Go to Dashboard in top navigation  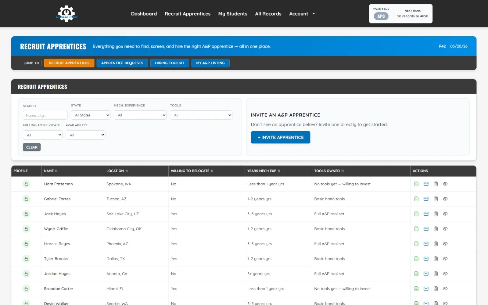(x=144, y=14)
